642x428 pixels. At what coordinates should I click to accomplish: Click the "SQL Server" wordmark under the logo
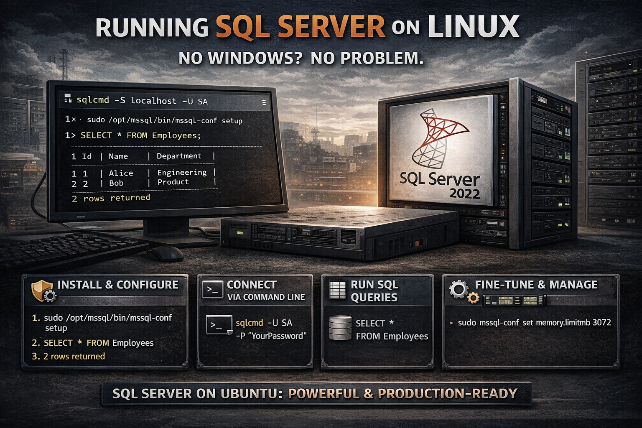(440, 179)
